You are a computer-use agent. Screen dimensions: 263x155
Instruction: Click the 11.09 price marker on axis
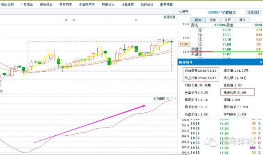tap(184, 44)
